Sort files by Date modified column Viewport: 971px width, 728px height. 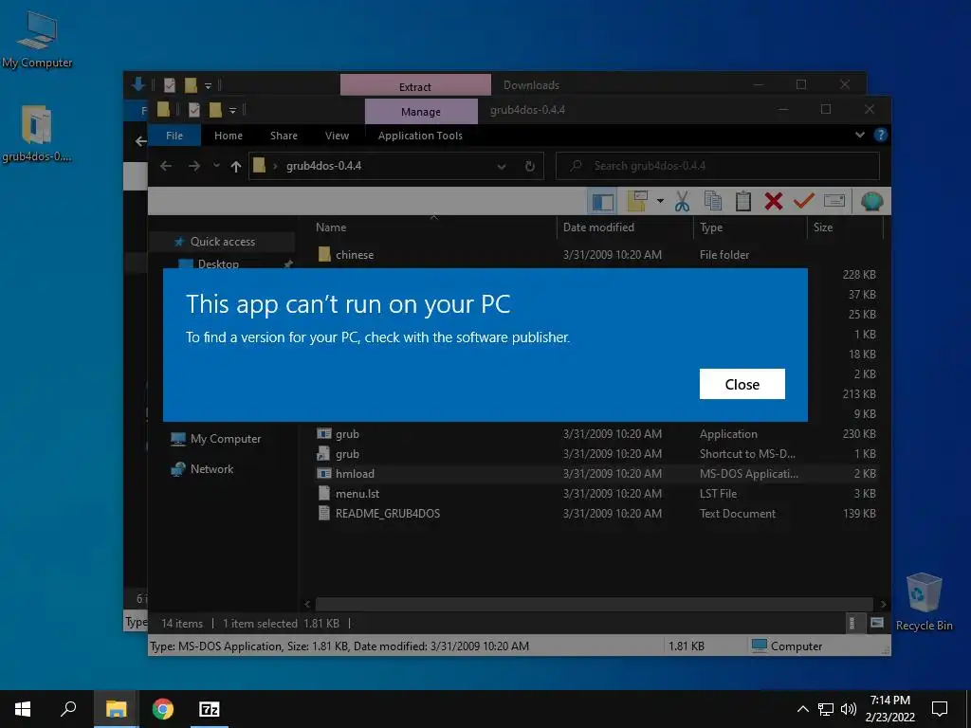[x=598, y=227]
